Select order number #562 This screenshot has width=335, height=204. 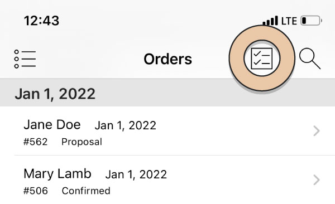pyautogui.click(x=36, y=142)
